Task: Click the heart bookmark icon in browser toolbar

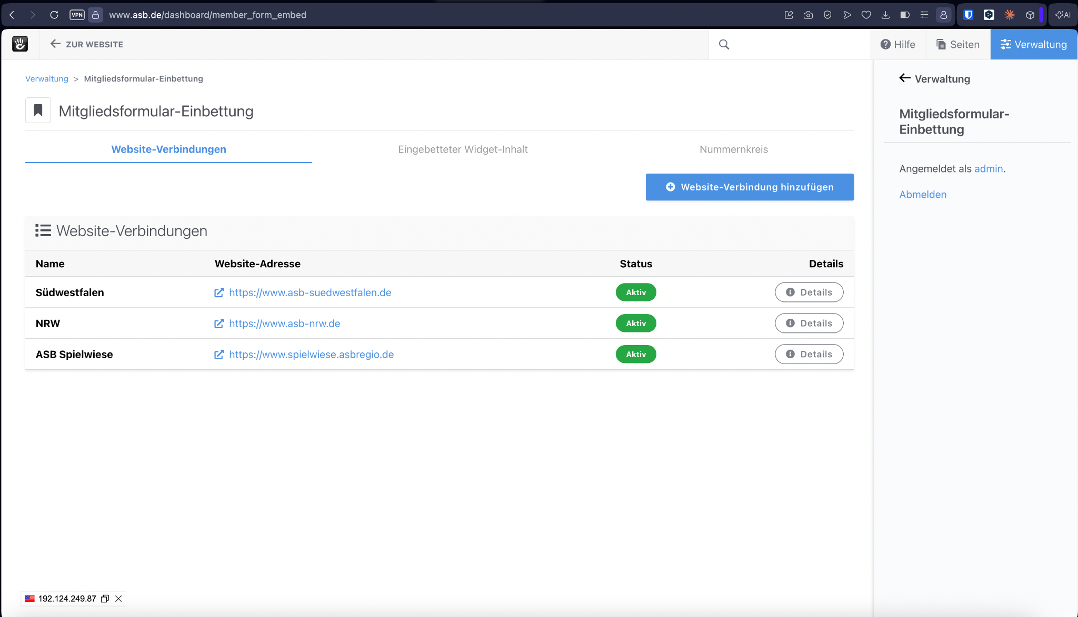Action: pyautogui.click(x=866, y=15)
